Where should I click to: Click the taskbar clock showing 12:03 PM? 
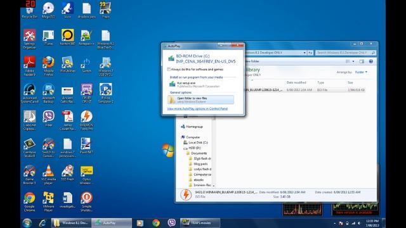(372, 223)
